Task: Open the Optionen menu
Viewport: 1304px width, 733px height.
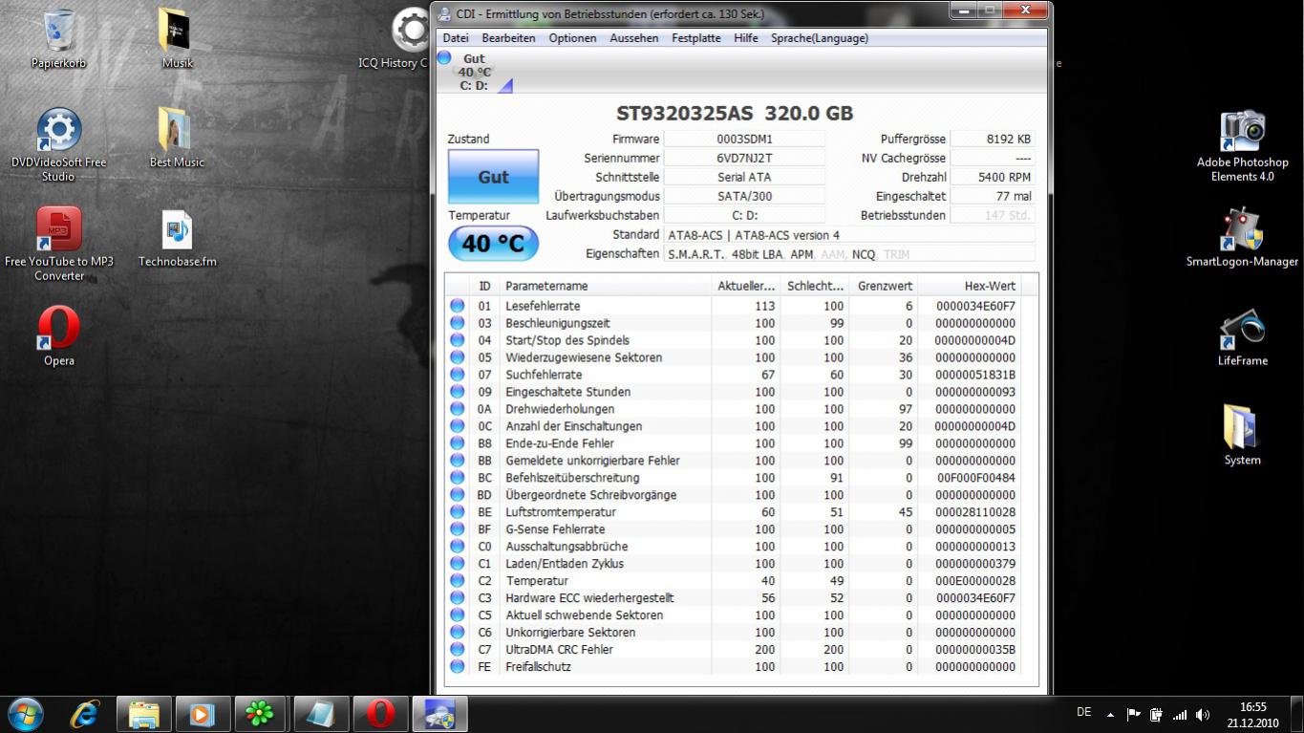Action: click(572, 38)
